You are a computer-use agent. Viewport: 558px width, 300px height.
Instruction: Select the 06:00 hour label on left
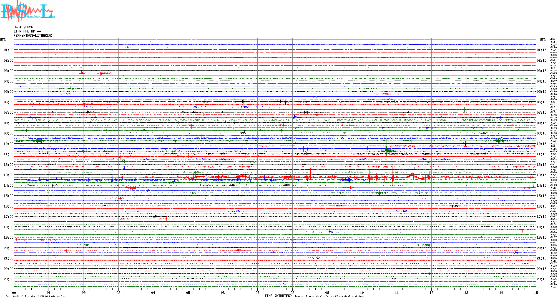tap(8, 102)
